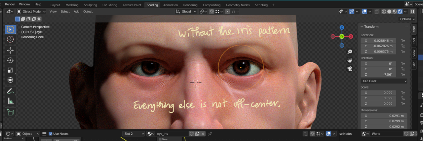Activate the Rotate tool
423x141 pixels.
point(10,60)
